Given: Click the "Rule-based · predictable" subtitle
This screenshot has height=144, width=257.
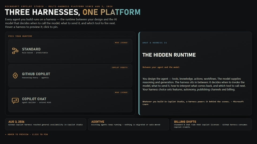Looking at the screenshot, I should click(x=35, y=53).
